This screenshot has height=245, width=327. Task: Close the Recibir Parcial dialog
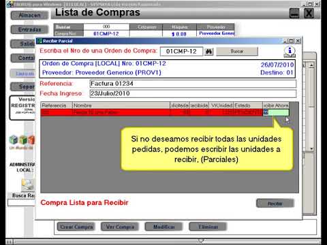298,41
